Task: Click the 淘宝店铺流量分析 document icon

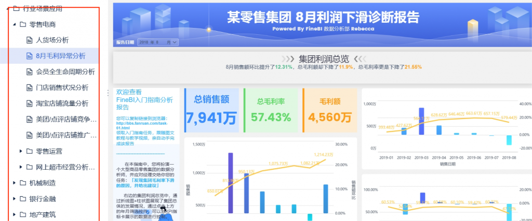Action: (30, 104)
